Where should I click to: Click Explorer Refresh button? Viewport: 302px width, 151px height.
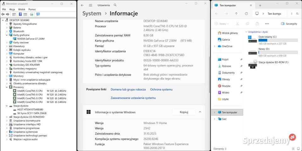[x=246, y=14]
